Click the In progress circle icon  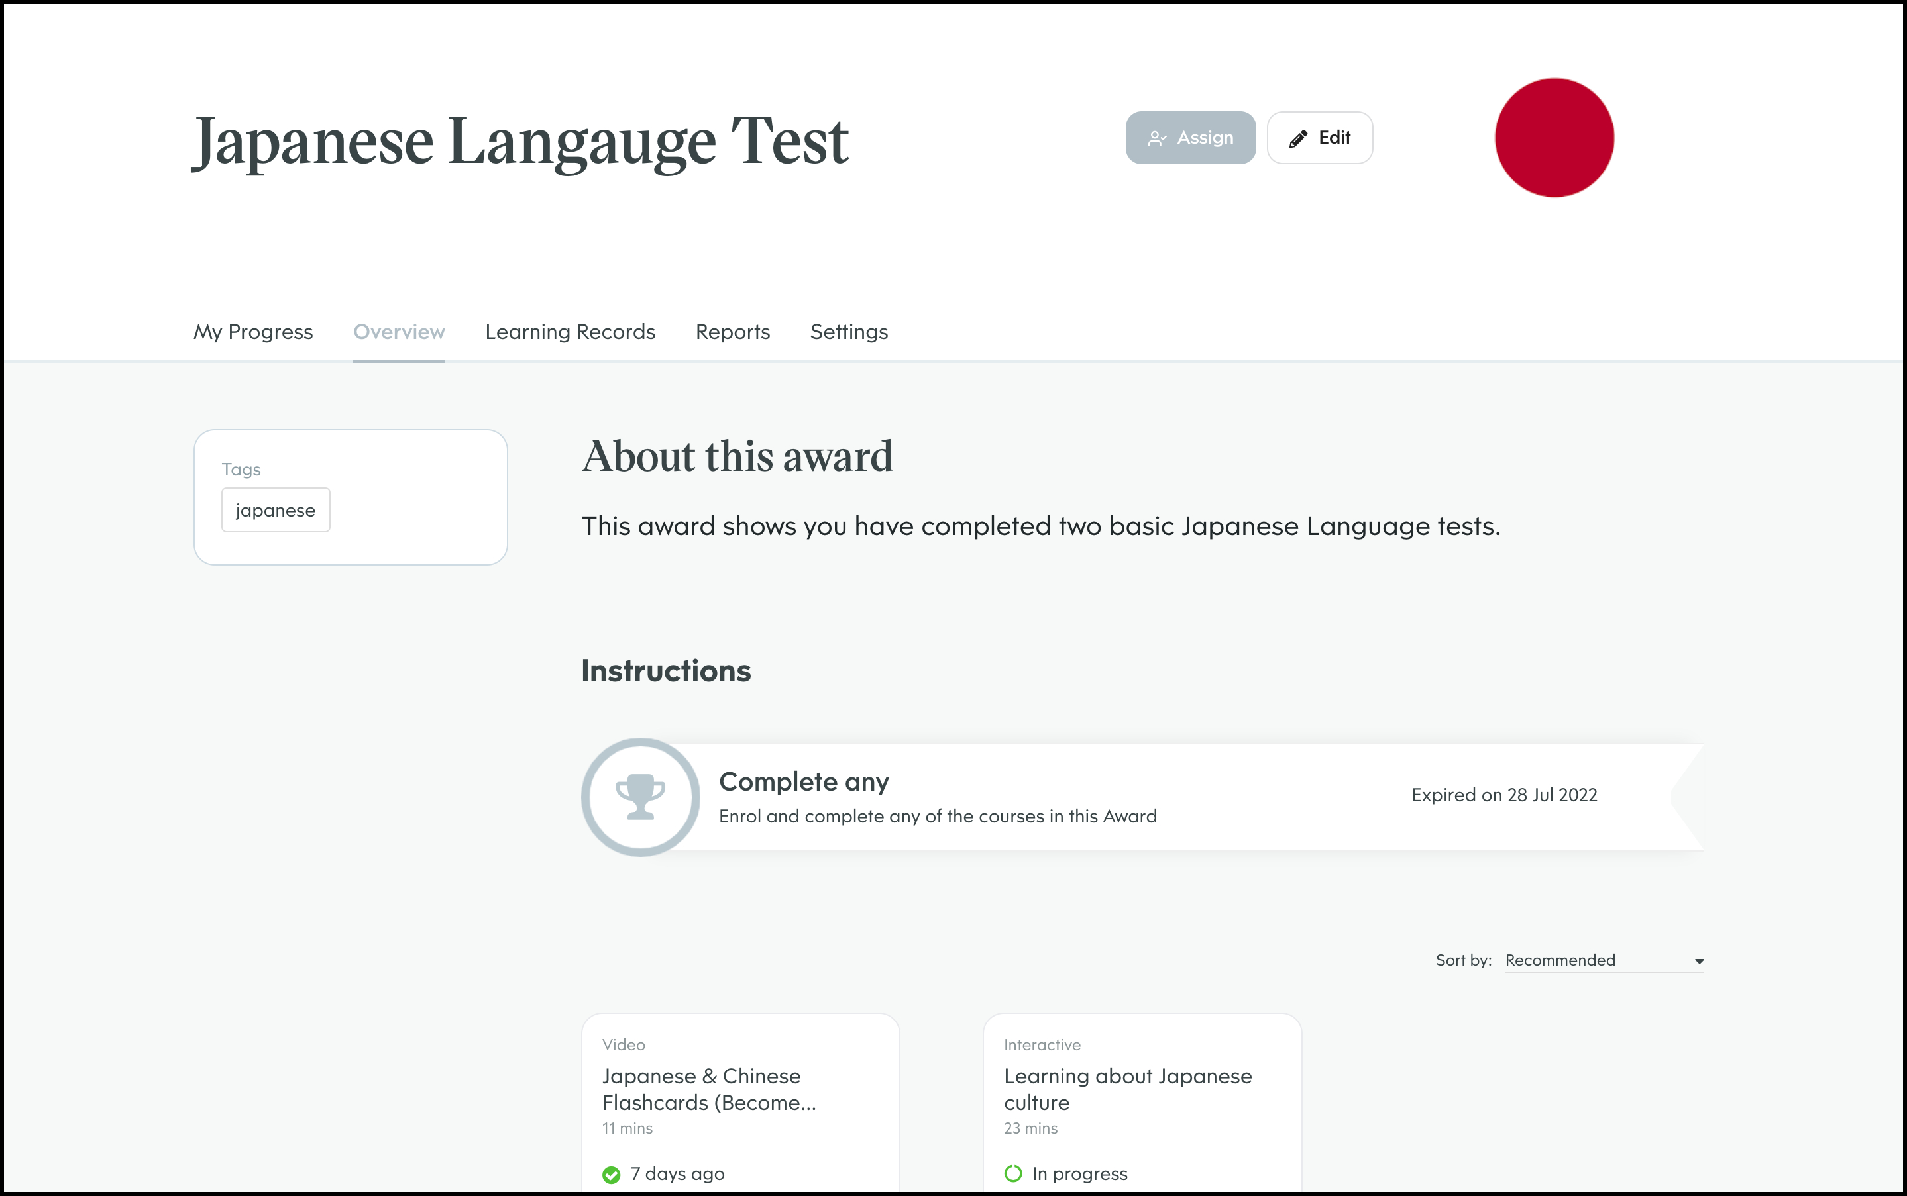point(1013,1174)
